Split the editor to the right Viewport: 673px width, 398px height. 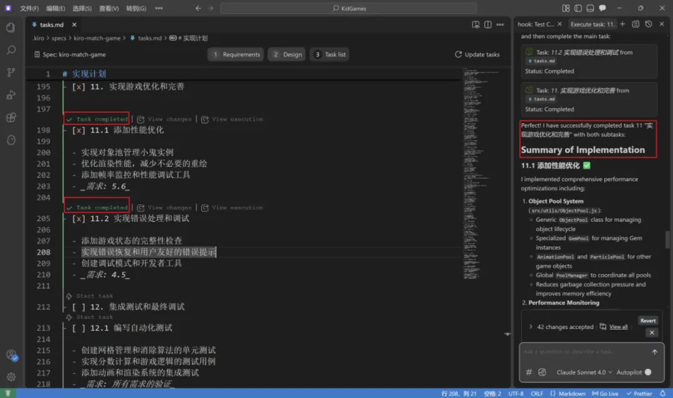(488, 25)
